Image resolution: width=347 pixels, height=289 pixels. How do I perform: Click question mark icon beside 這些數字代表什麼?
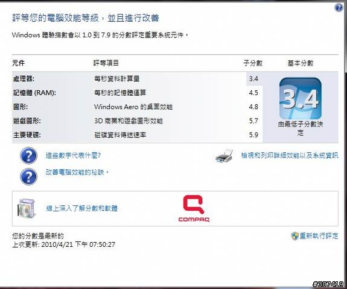(x=28, y=156)
